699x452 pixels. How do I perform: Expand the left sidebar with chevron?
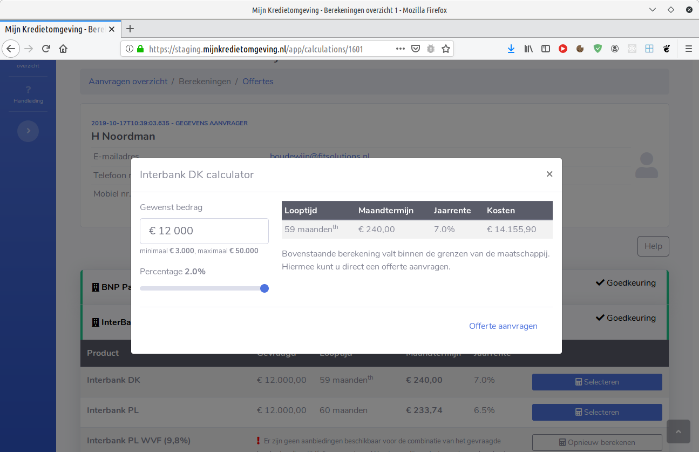coord(28,131)
